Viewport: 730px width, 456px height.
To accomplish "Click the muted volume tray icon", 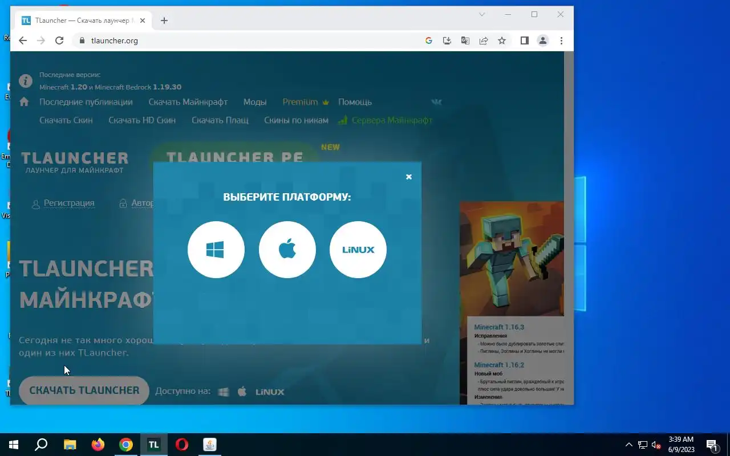I will 656,445.
